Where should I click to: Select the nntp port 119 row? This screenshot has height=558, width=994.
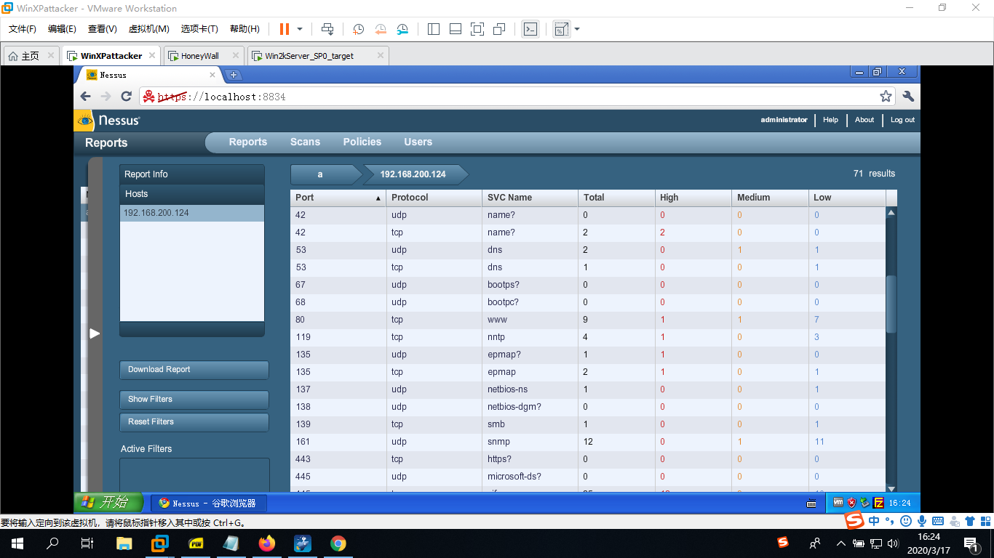588,337
